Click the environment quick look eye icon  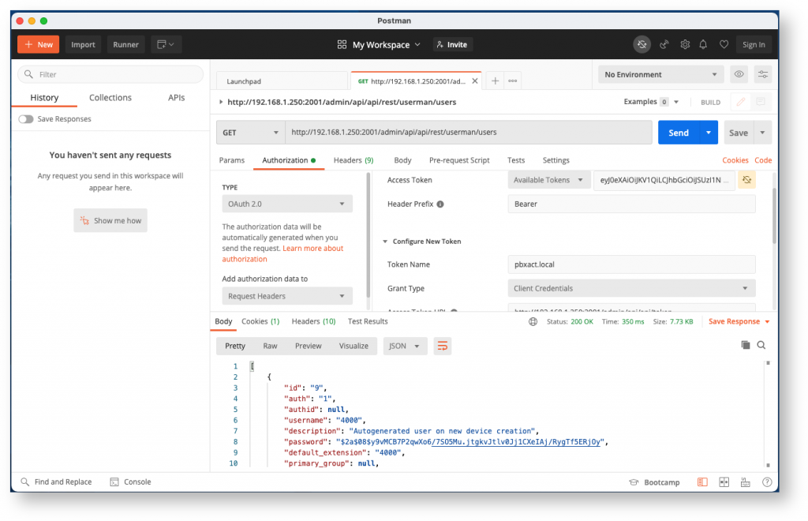739,74
